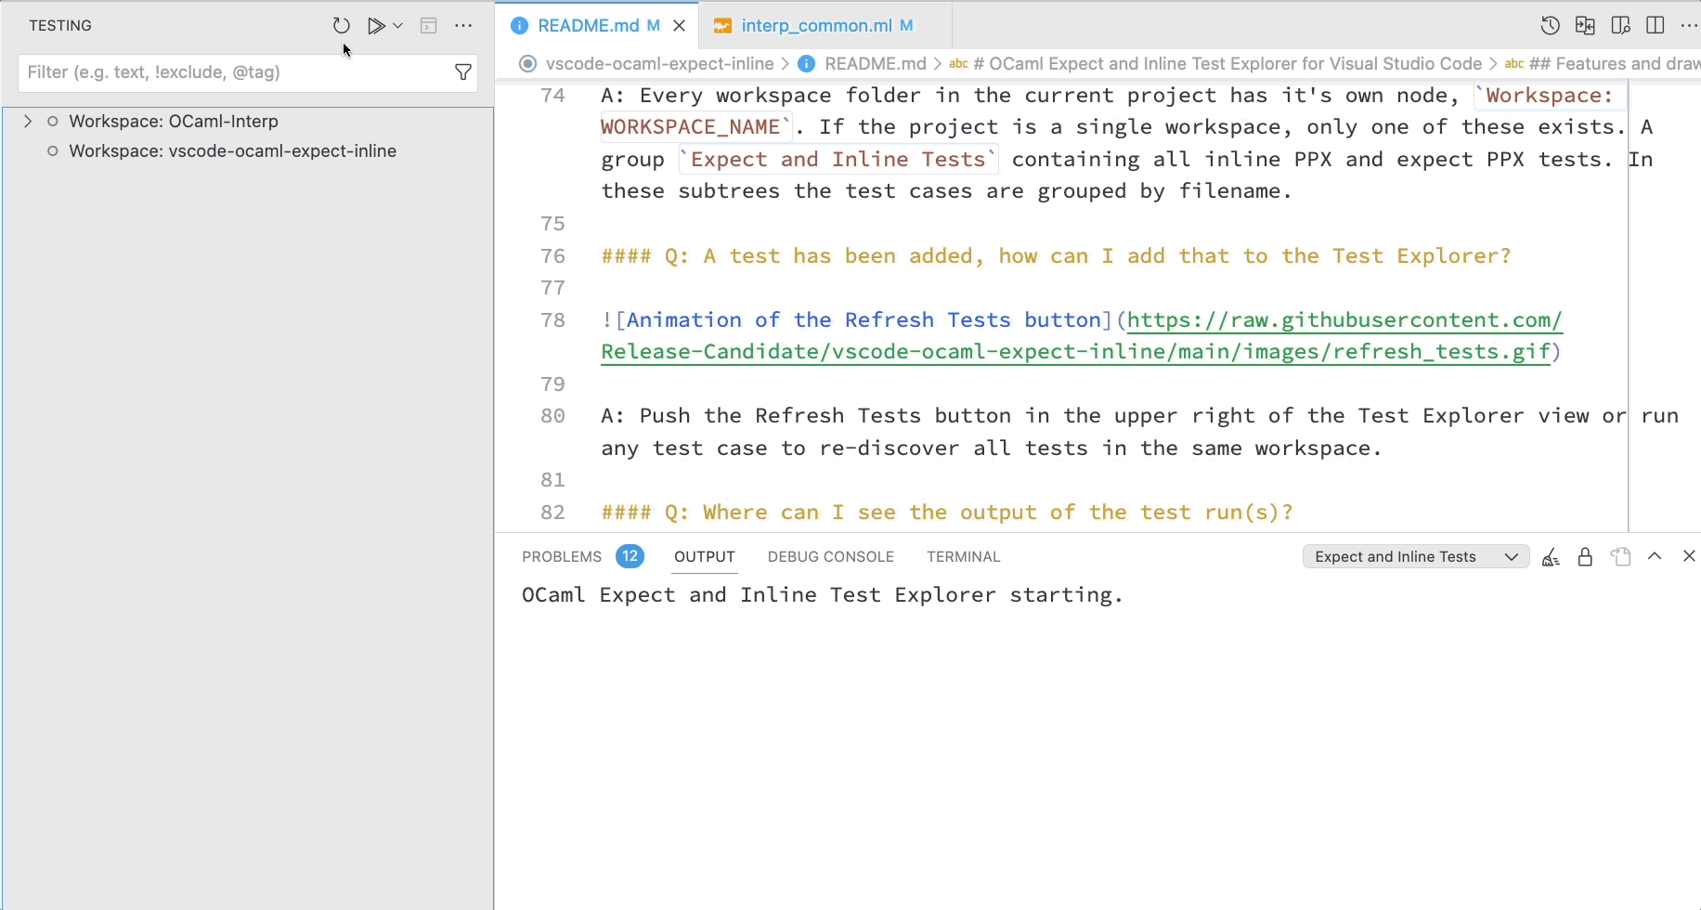The width and height of the screenshot is (1701, 910).
Task: Click 'OCaml Expect and Inline Test Explorer starting.' output line
Action: [823, 595]
